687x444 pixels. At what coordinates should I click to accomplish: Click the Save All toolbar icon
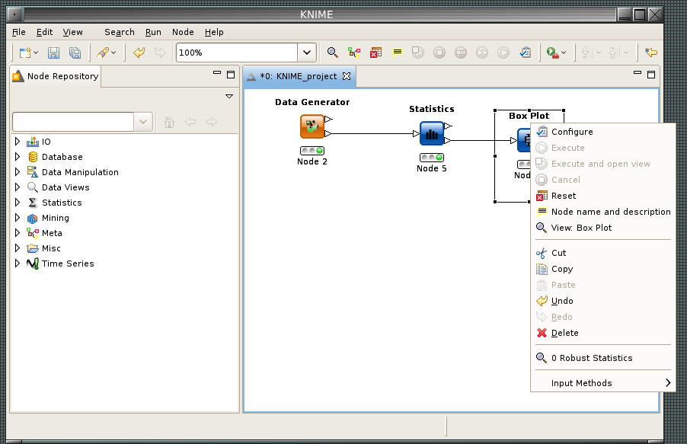[75, 53]
